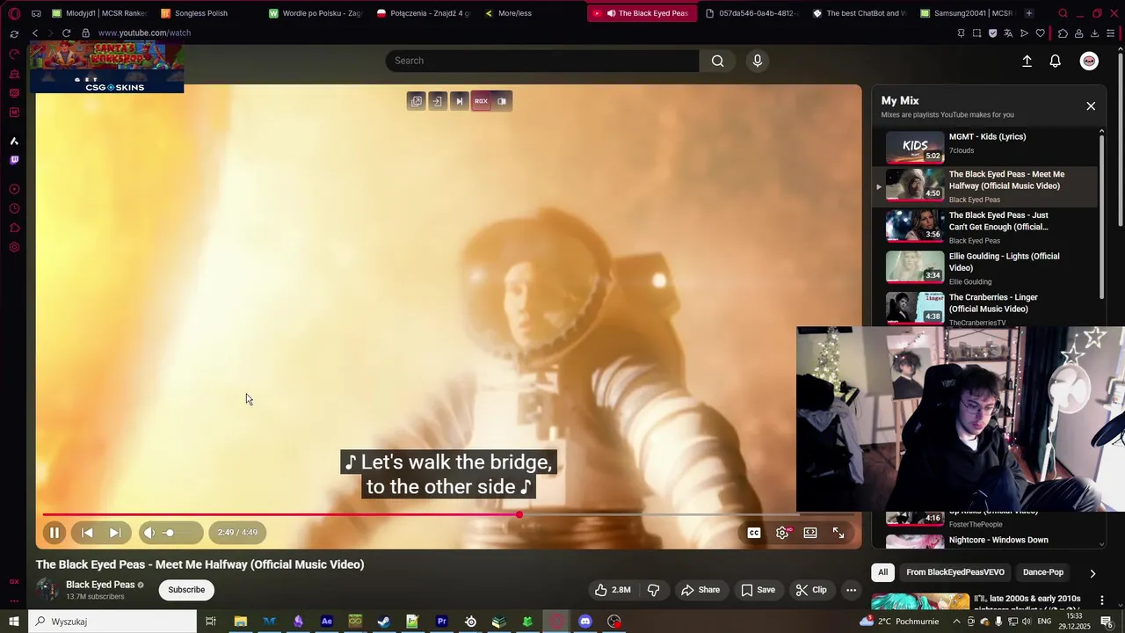Viewport: 1125px width, 633px height.
Task: Subscribe to Black Eyed Peas channel
Action: click(x=186, y=590)
